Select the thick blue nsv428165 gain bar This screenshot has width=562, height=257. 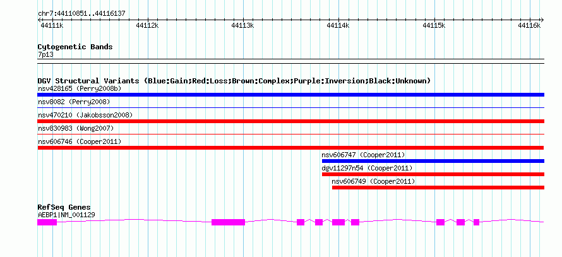pyautogui.click(x=290, y=95)
